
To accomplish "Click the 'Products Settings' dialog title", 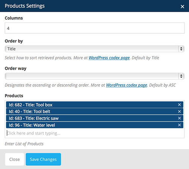I will click(25, 6).
